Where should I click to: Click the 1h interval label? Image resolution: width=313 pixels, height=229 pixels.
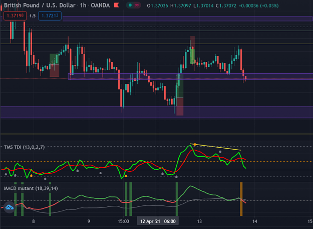(83, 6)
